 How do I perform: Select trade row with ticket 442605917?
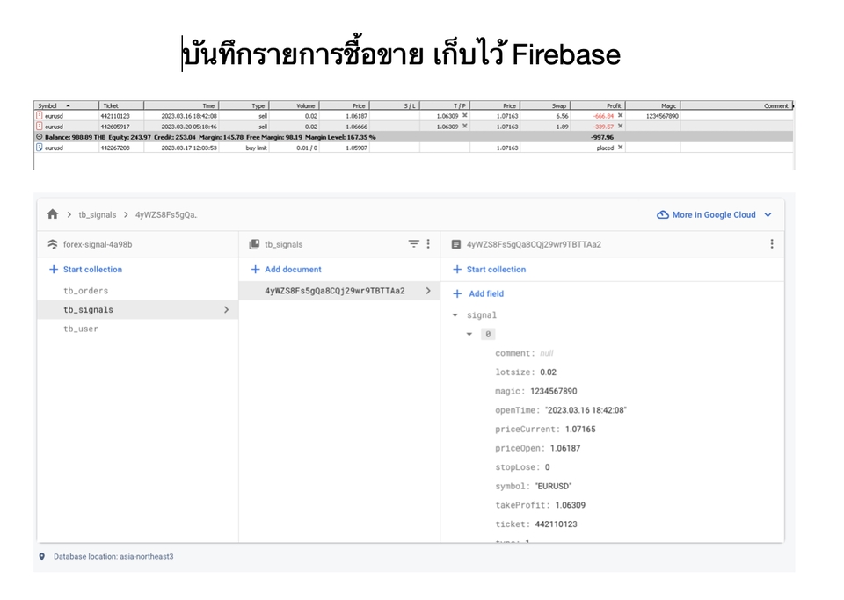pos(413,127)
